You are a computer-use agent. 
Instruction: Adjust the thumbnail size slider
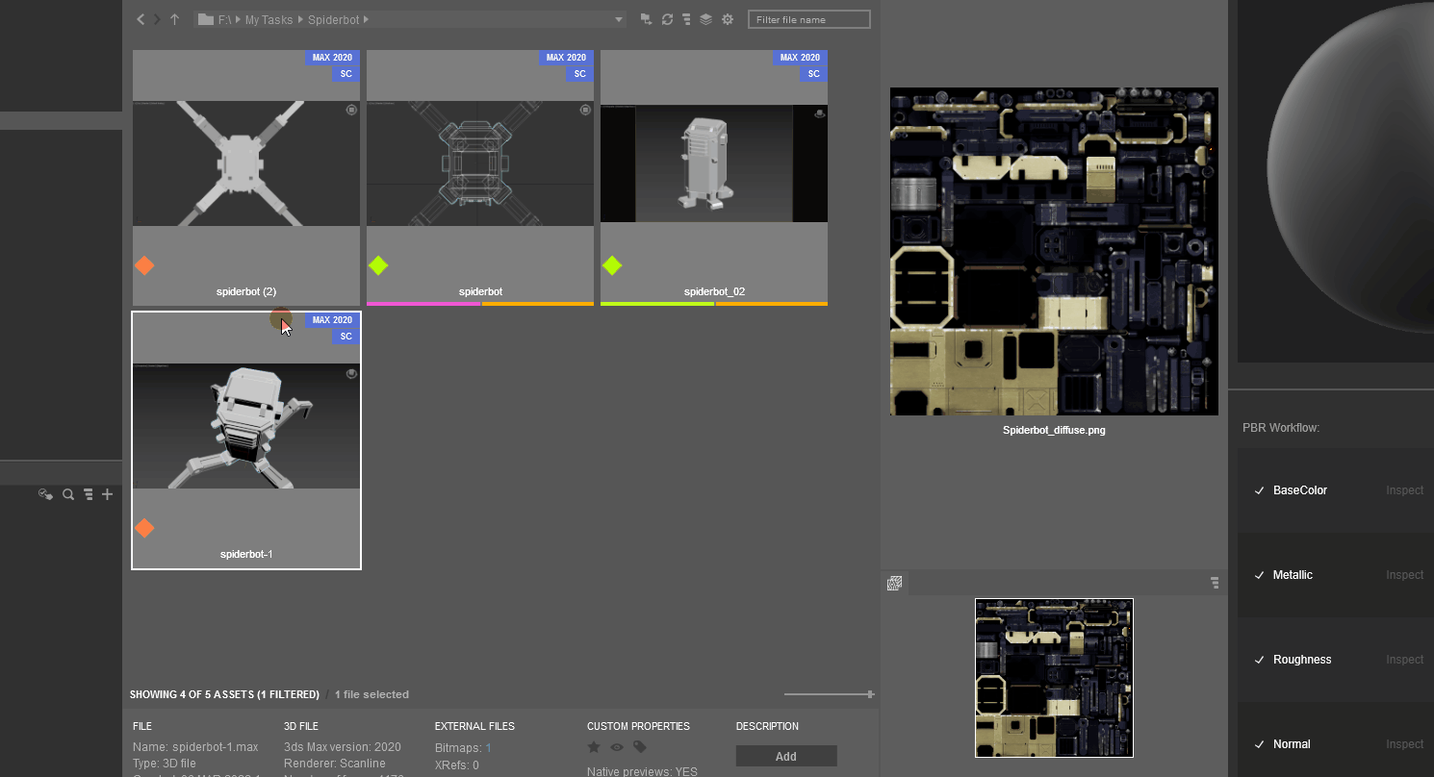point(829,694)
